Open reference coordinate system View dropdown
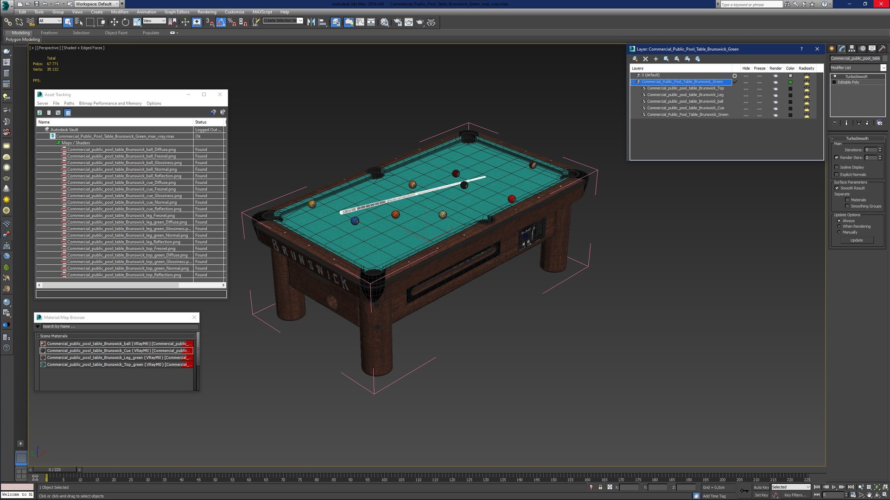The height and width of the screenshot is (500, 890). [154, 21]
